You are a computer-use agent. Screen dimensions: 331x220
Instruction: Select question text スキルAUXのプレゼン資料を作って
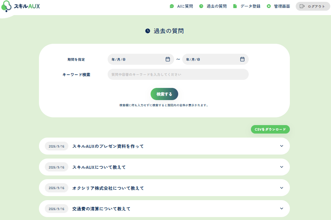(108, 146)
